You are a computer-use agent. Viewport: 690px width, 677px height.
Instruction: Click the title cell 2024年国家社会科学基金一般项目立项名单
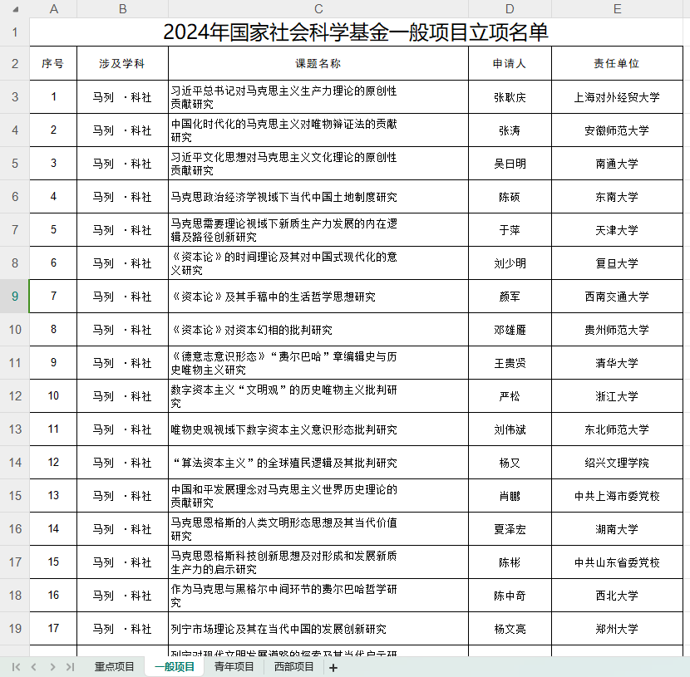356,32
